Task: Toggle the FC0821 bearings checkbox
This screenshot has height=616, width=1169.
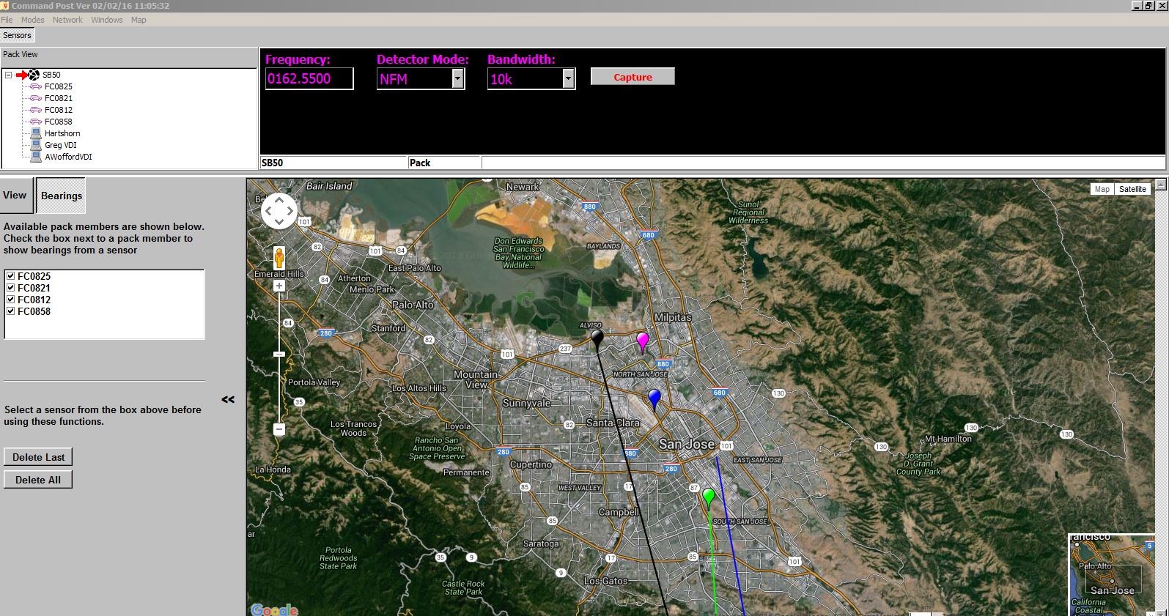Action: tap(10, 288)
